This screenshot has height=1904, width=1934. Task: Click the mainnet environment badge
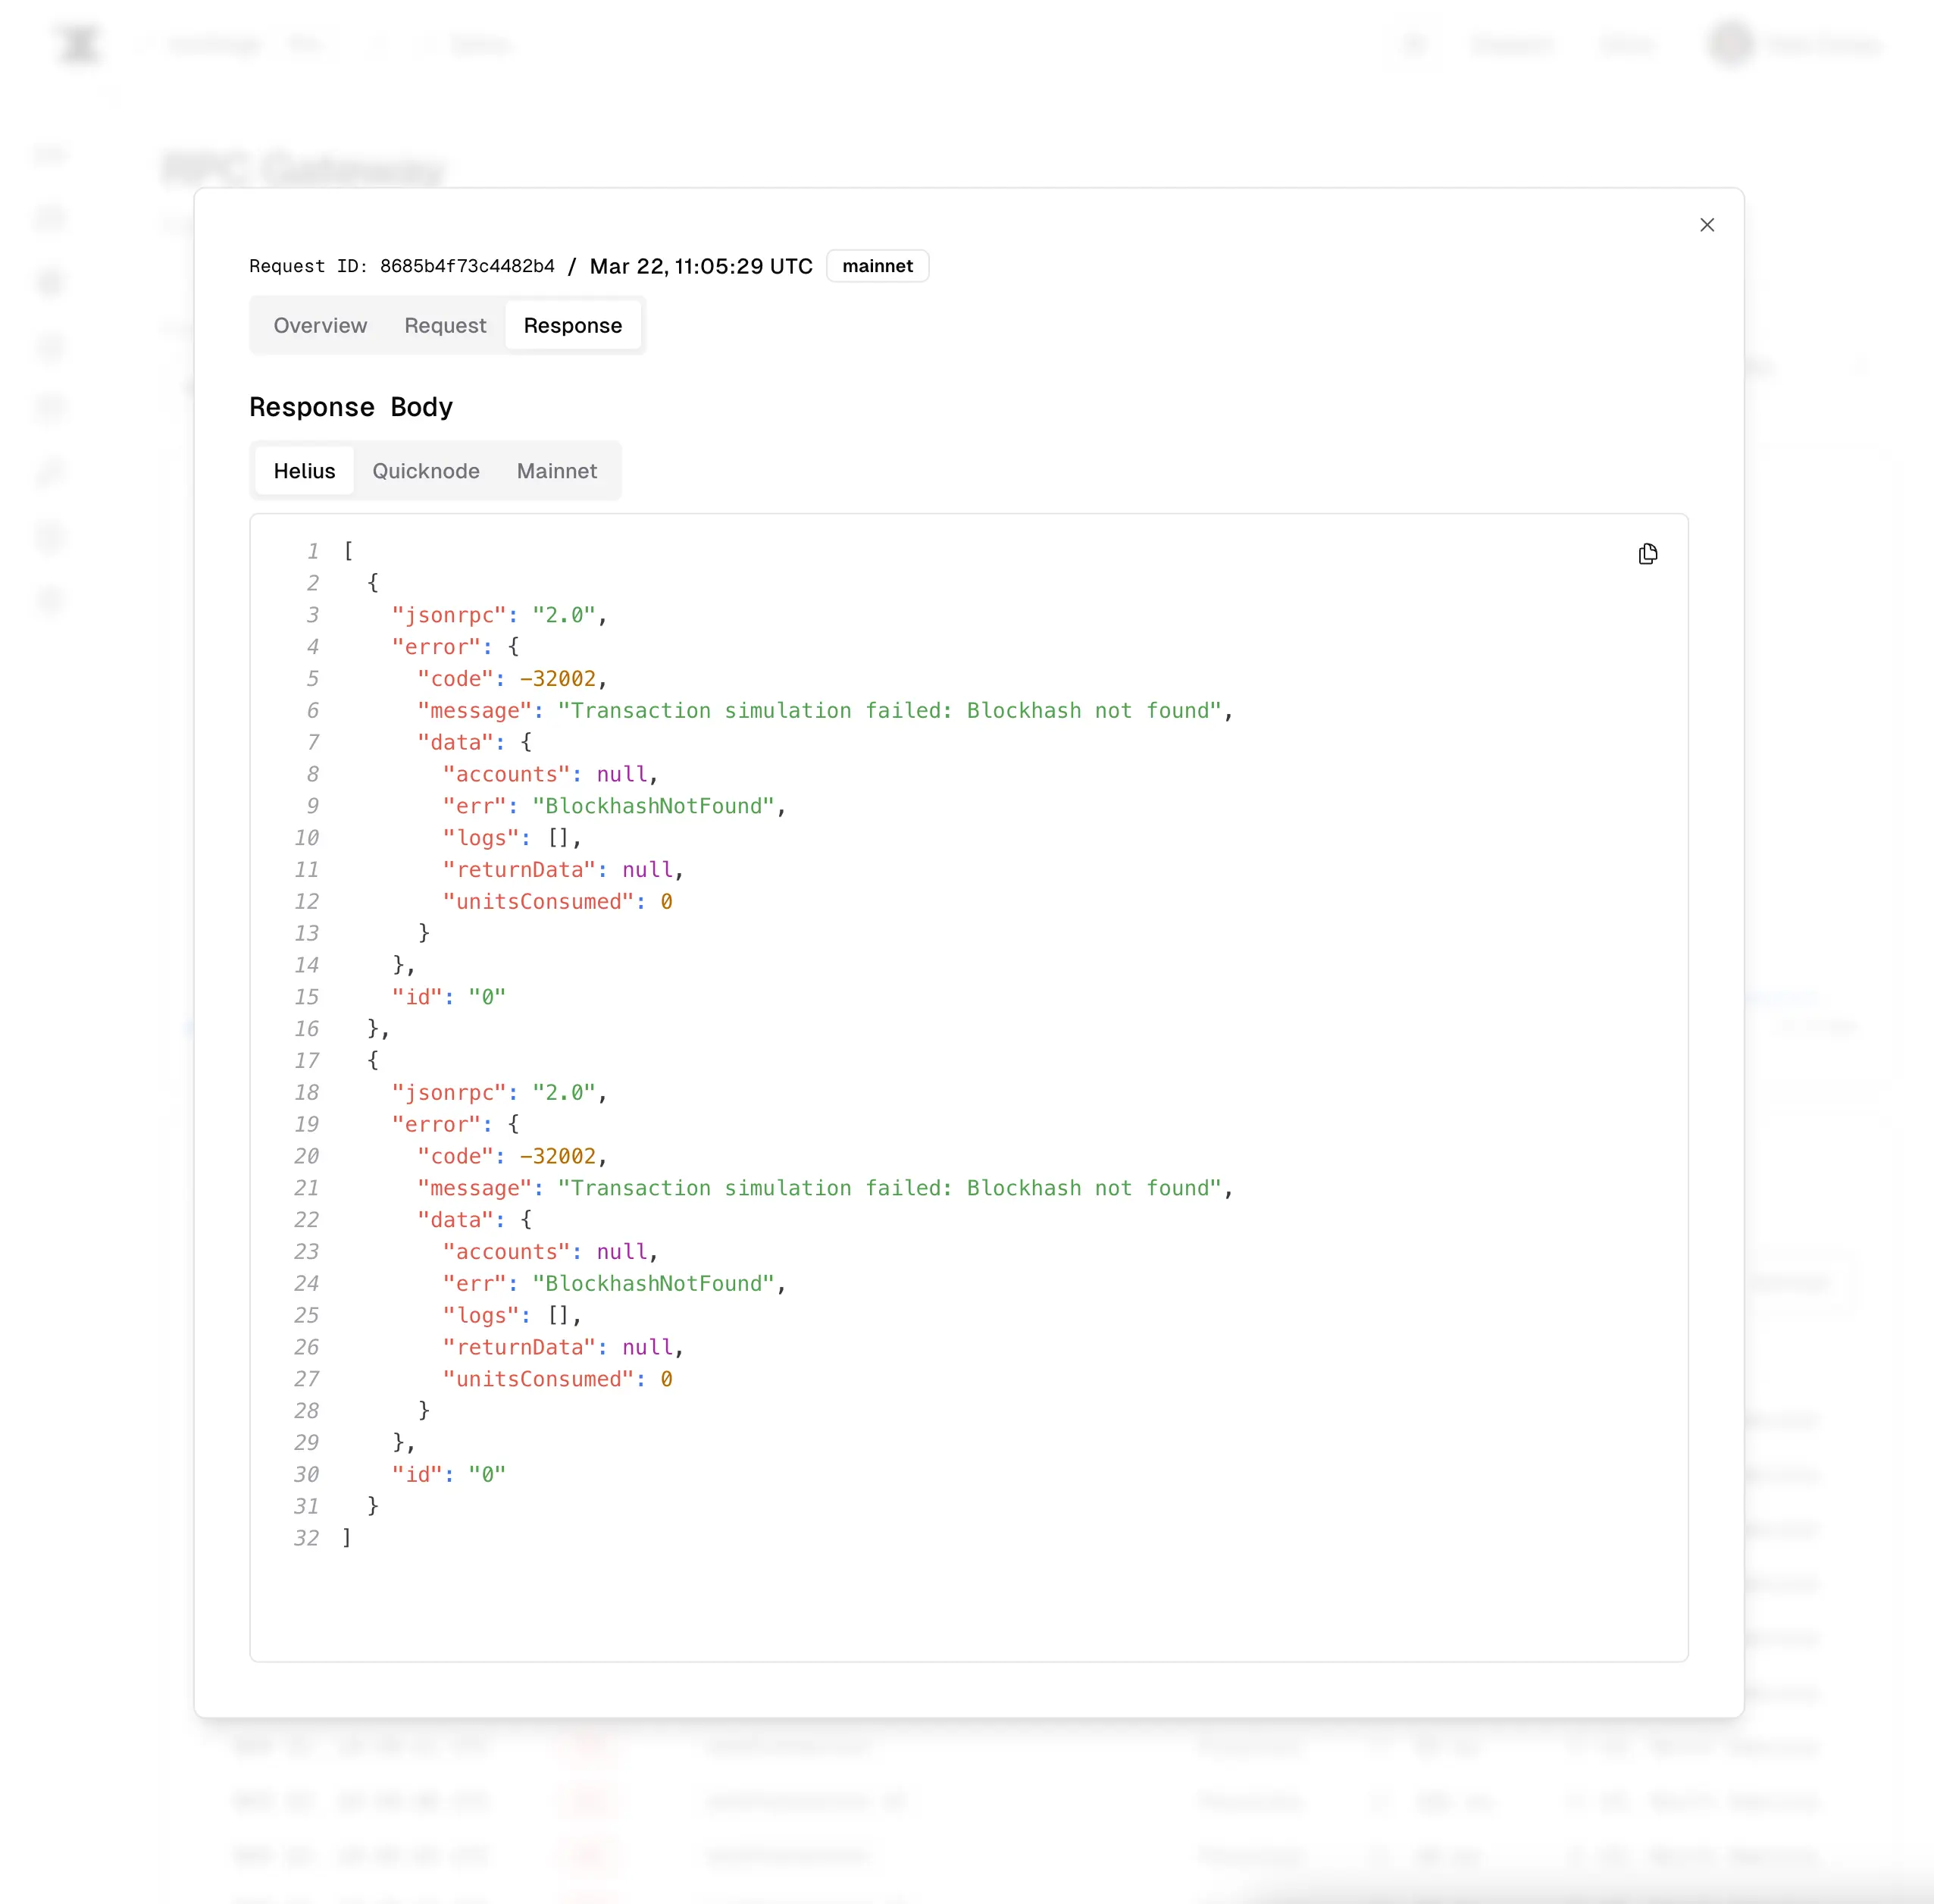[877, 265]
